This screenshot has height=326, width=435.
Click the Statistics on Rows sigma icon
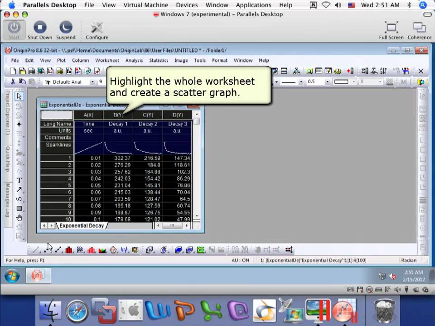point(374,71)
